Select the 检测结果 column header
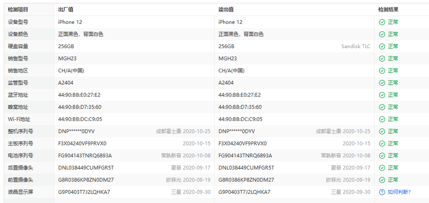The image size is (429, 203). pos(388,10)
